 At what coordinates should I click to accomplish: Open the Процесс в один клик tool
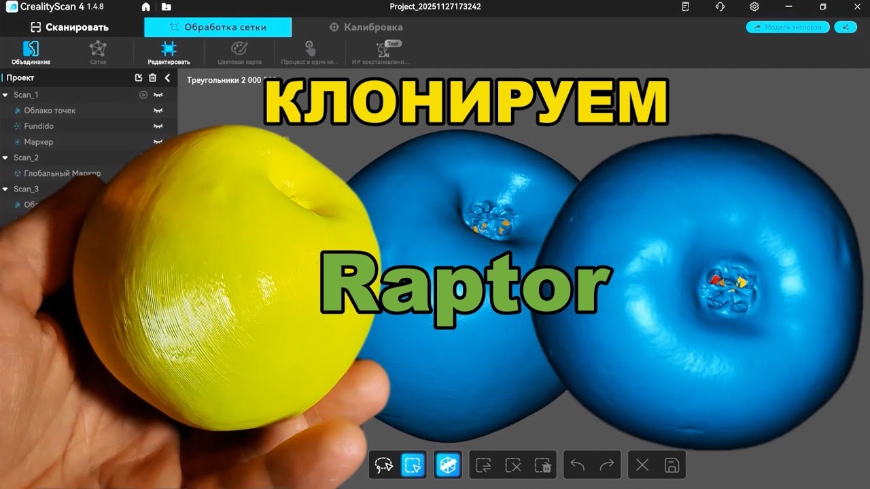pyautogui.click(x=310, y=52)
